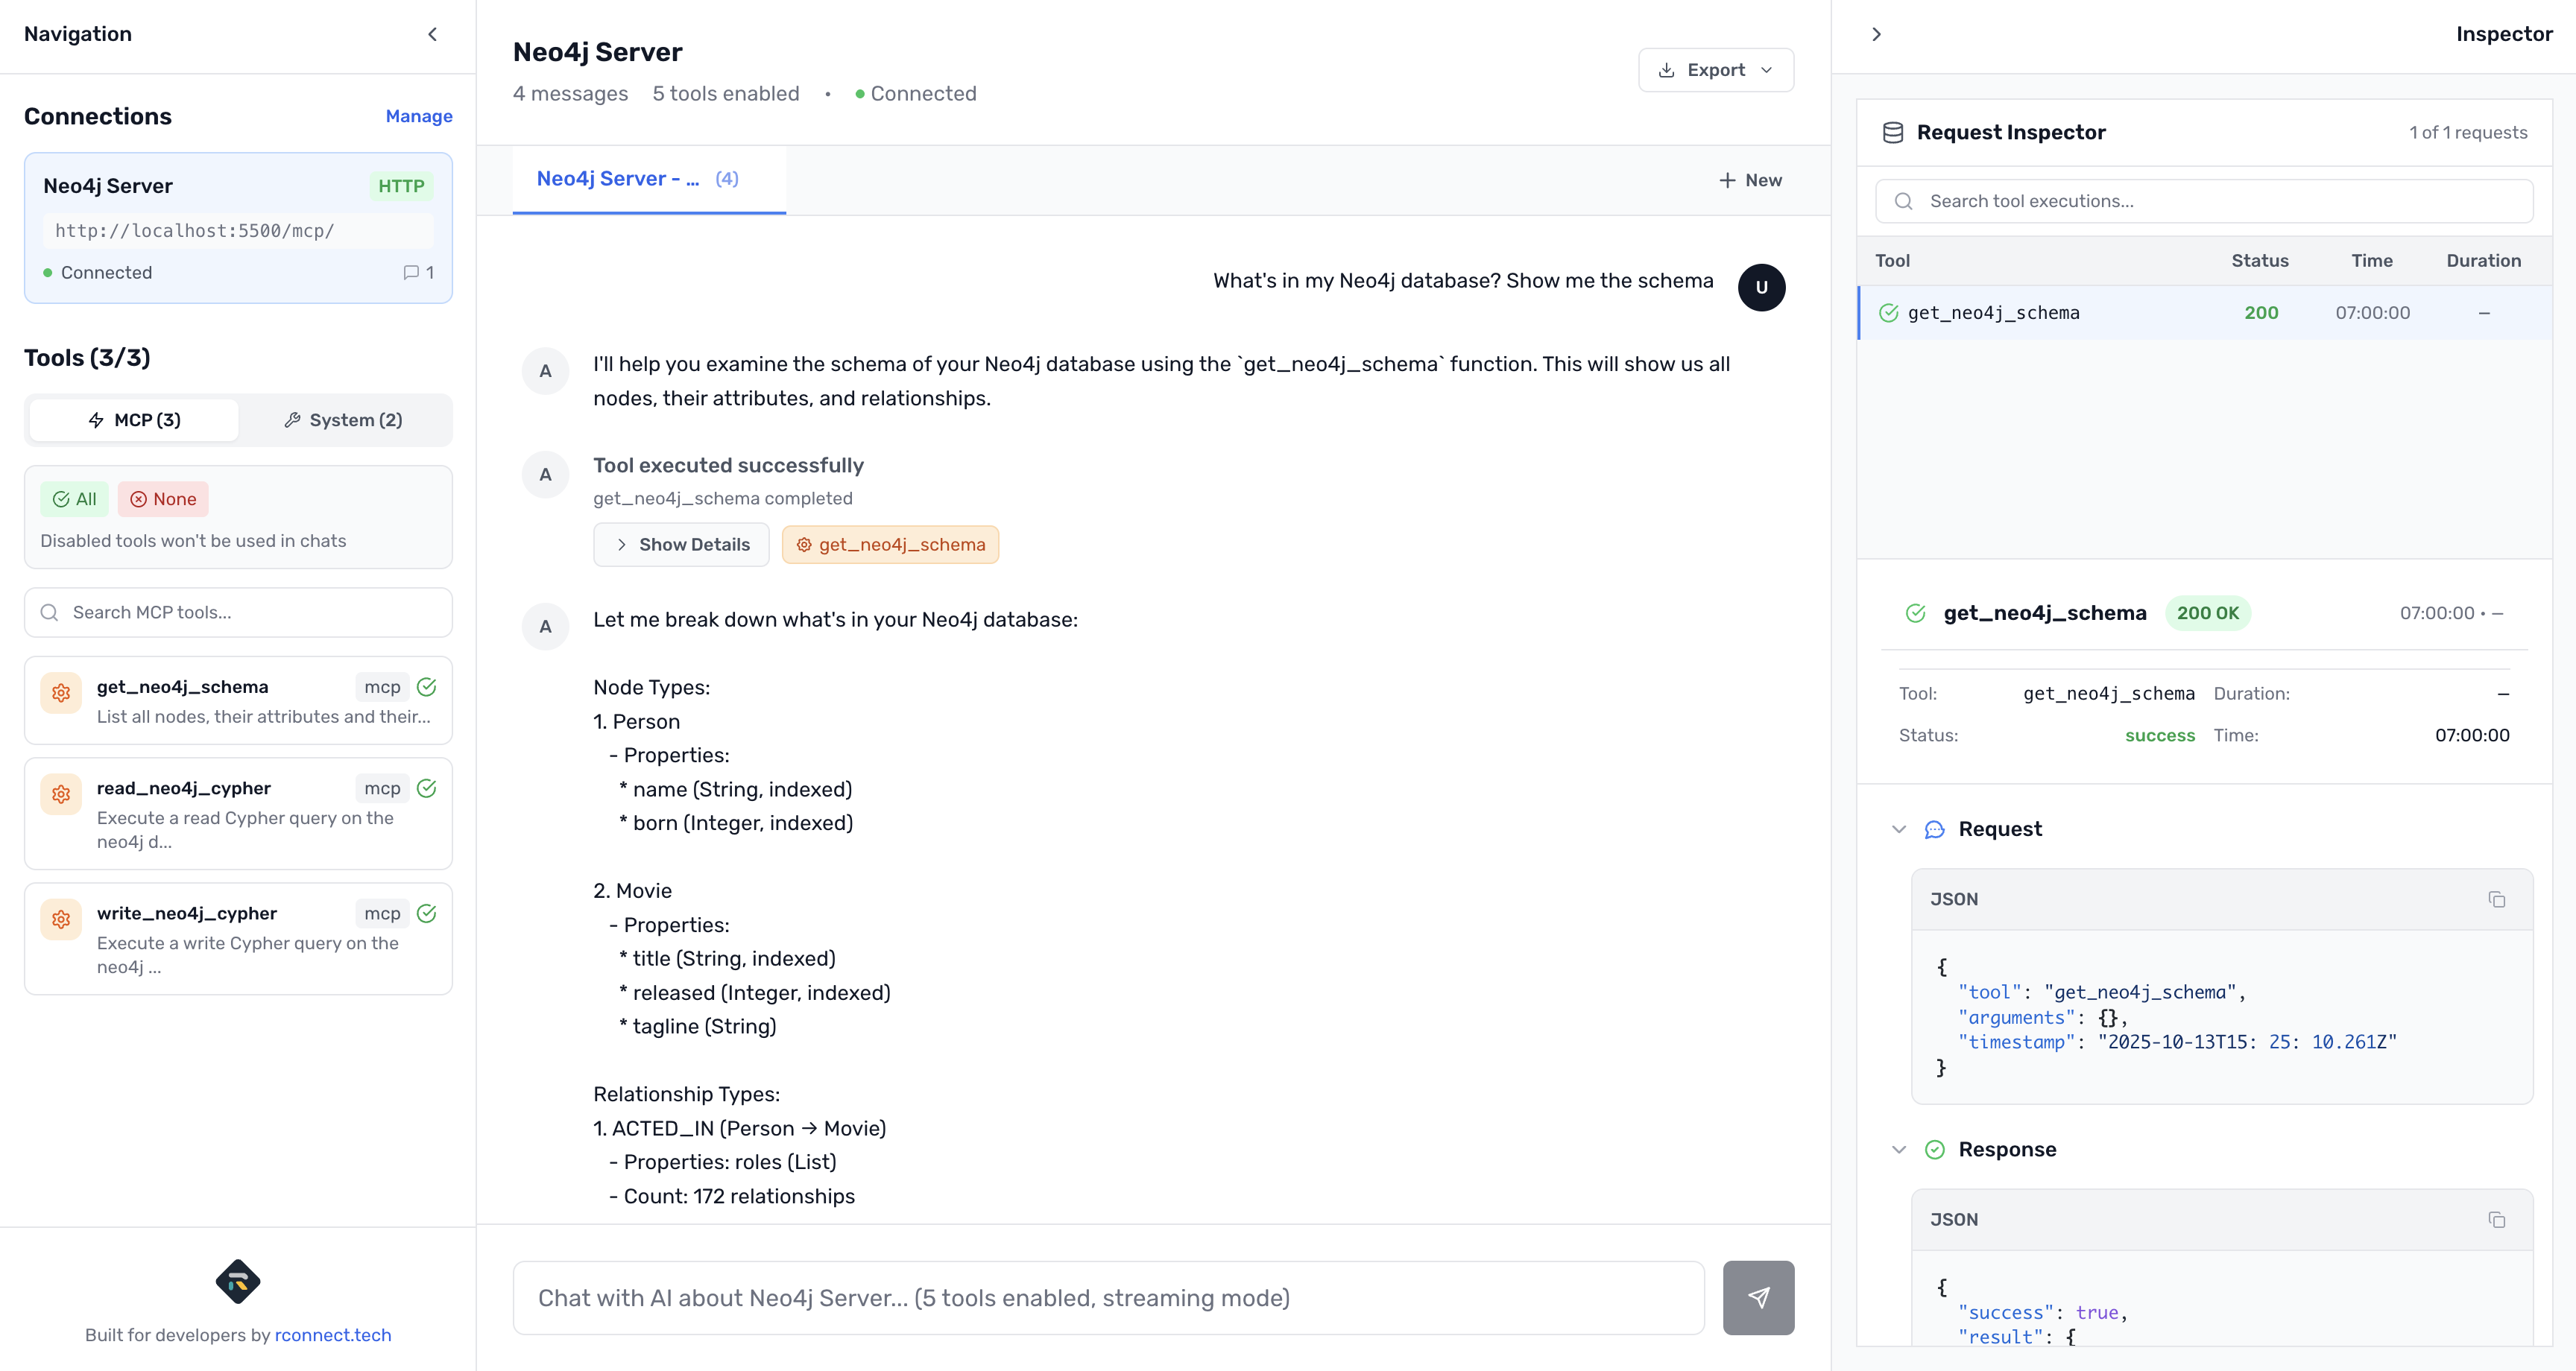Toggle read_neo4j_cypher tool enabled checkmark
This screenshot has height=1371, width=2576.
[427, 788]
